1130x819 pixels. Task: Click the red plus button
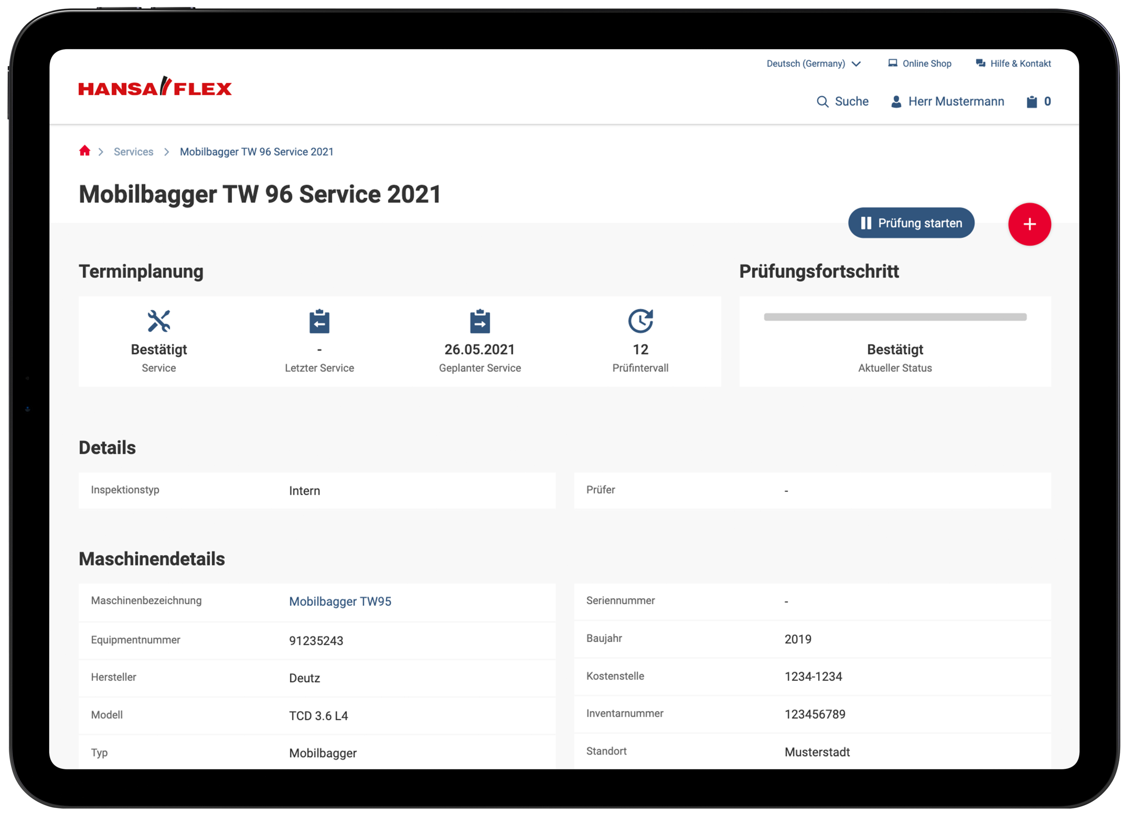click(1030, 224)
